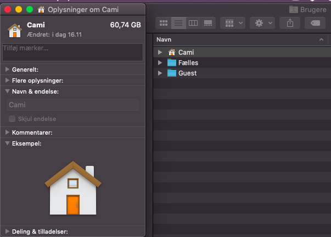Screen dimensions: 331x237
Task: Toggle the Skjul endelse checkbox
Action: [x=12, y=119]
